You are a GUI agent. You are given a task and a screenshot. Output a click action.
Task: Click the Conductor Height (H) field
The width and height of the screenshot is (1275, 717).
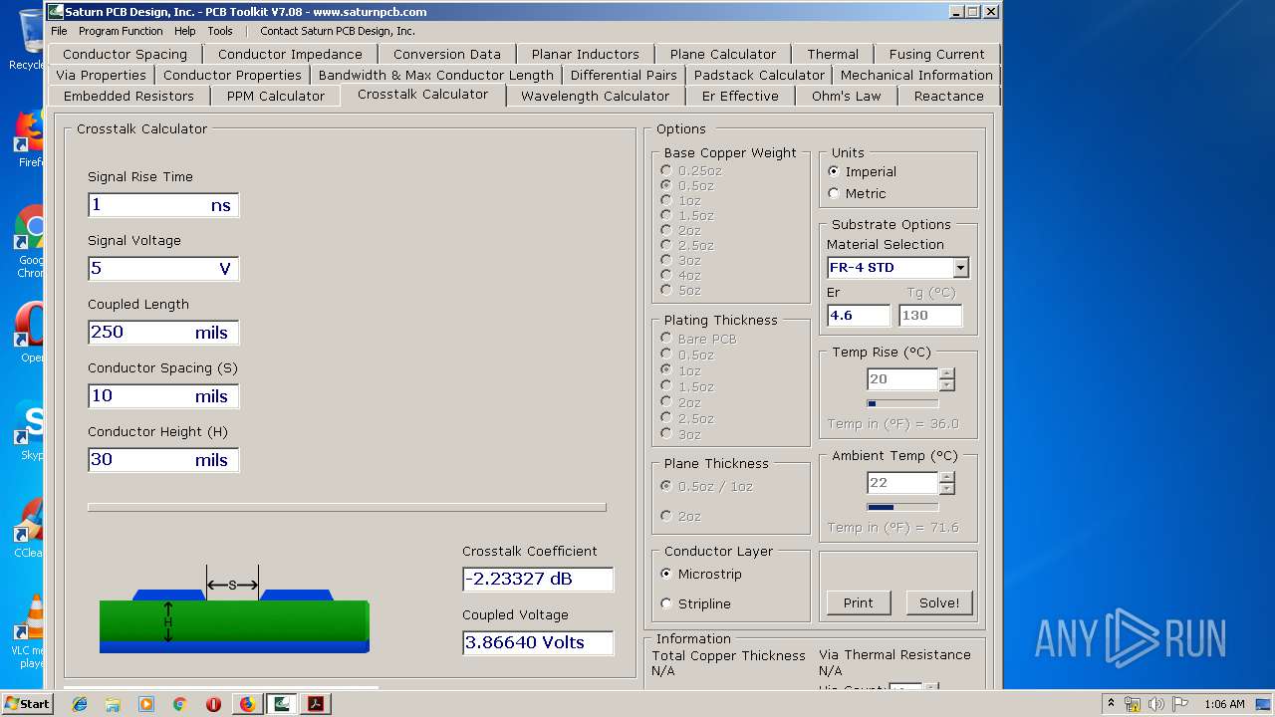pyautogui.click(x=163, y=460)
